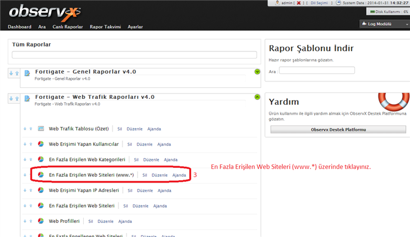
Task: Click Ajanda for Web Trafik Tablosu (Özet)
Action: 154,129
